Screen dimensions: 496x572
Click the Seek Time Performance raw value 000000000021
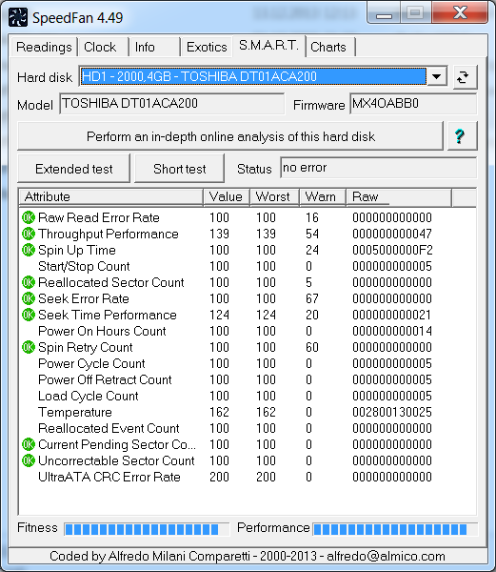tap(392, 315)
